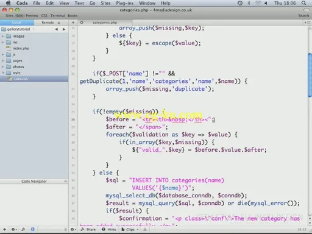Go forward in file browser history

click(64, 29)
